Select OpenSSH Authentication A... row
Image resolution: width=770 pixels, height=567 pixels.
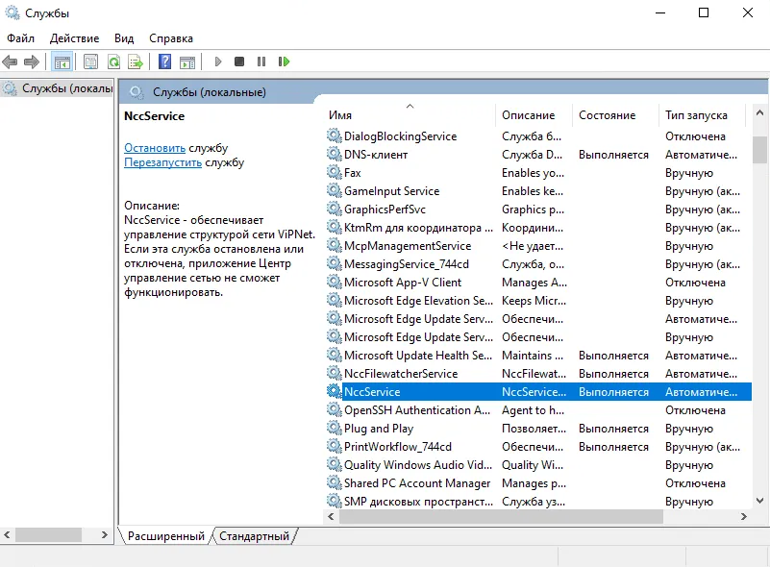(x=538, y=410)
